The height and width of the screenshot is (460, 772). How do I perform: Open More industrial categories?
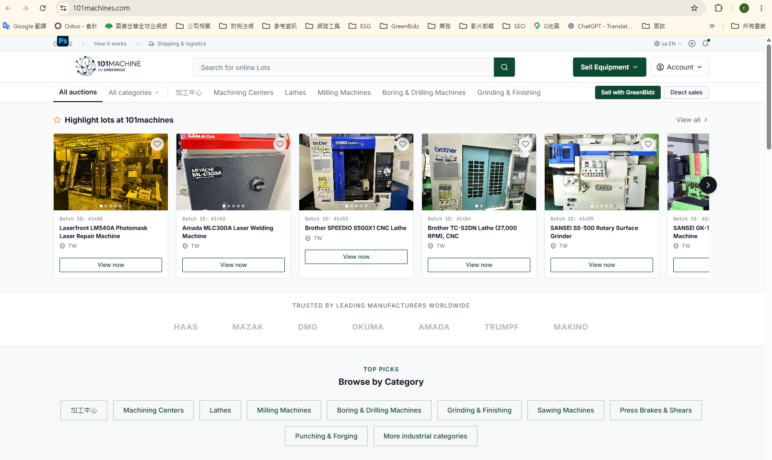point(425,436)
